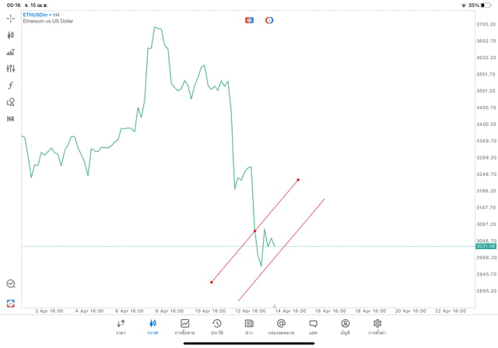Open the บัญชี (Accounts) tab
Image resolution: width=498 pixels, height=348 pixels.
pos(345,327)
